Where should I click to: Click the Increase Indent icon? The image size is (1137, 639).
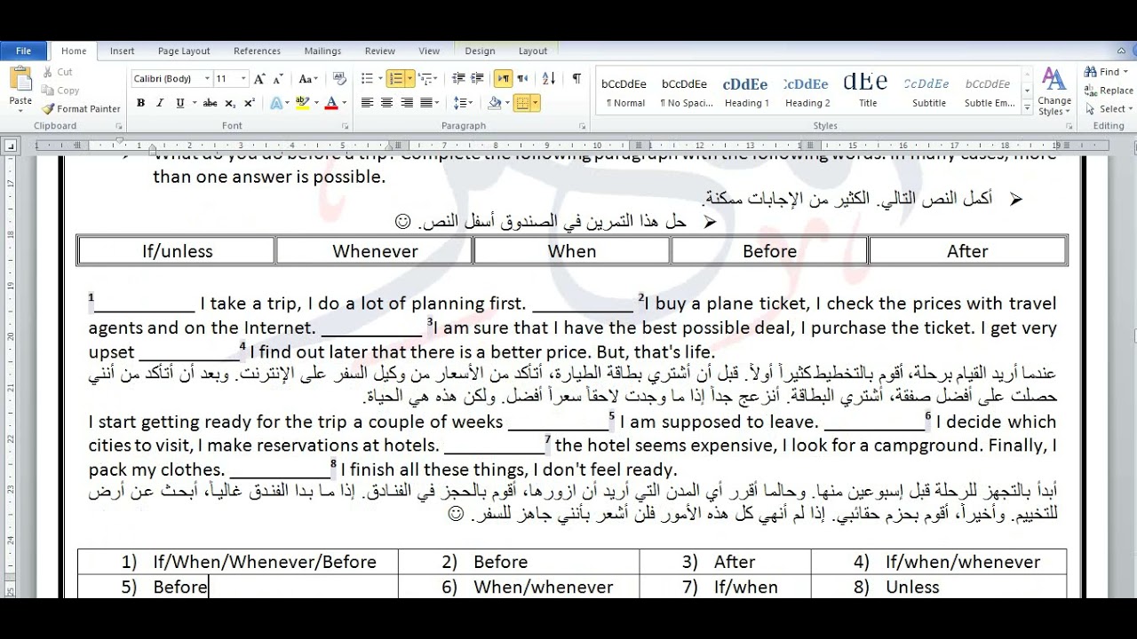click(x=477, y=79)
